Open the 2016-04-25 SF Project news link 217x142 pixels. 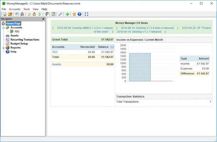(x=196, y=28)
